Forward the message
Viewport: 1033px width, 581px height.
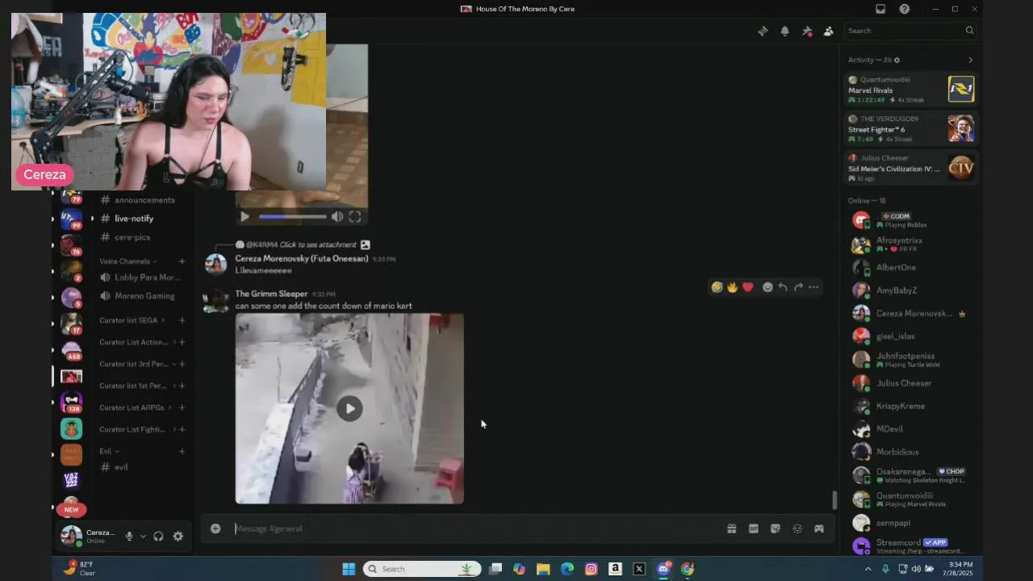pyautogui.click(x=798, y=287)
